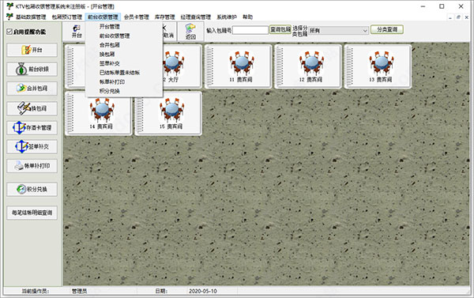
Task: Open the 库存管理 menu
Action: [x=165, y=17]
